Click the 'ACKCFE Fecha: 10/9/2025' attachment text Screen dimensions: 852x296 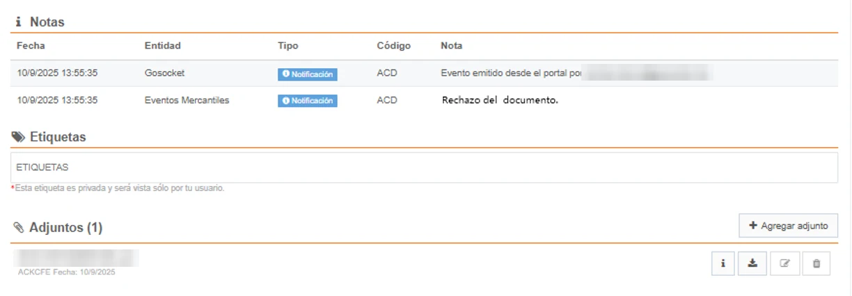click(66, 272)
